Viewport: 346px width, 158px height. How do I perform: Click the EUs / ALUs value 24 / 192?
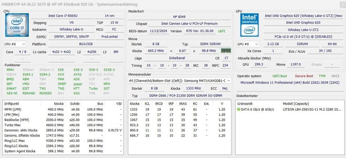coord(325,51)
